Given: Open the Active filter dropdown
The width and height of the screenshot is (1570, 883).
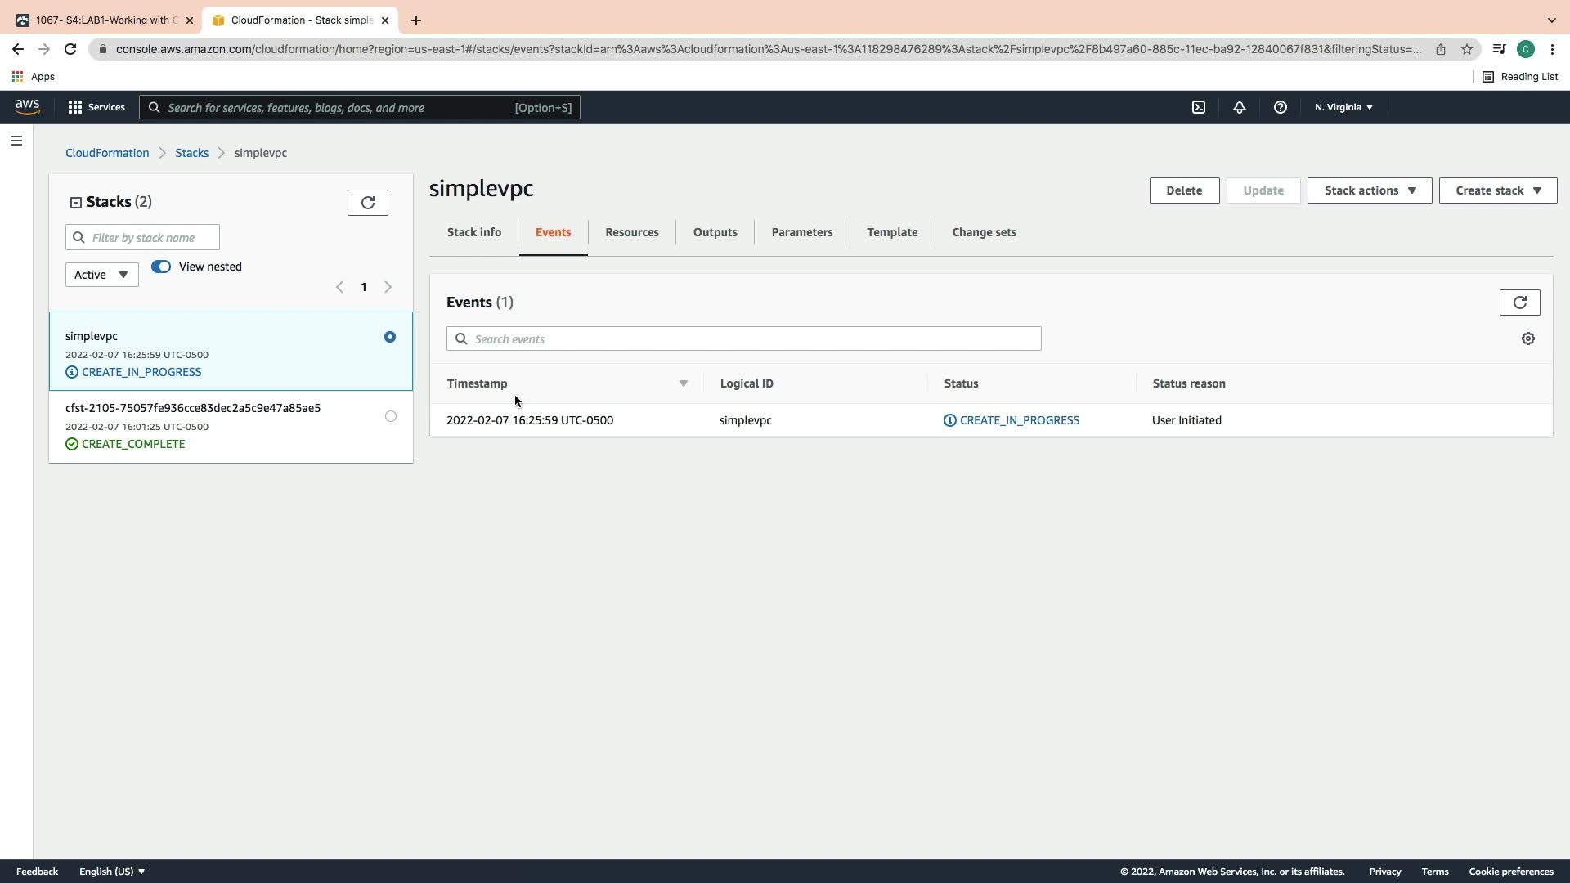Looking at the screenshot, I should pyautogui.click(x=101, y=275).
